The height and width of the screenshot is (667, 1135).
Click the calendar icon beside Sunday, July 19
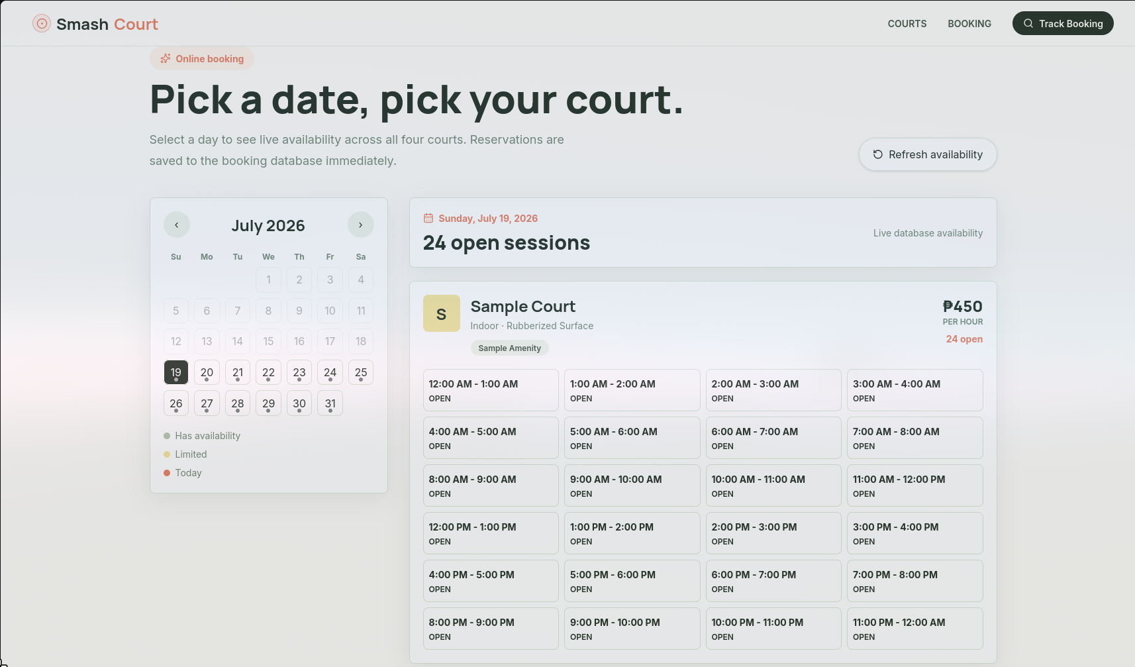click(x=428, y=218)
